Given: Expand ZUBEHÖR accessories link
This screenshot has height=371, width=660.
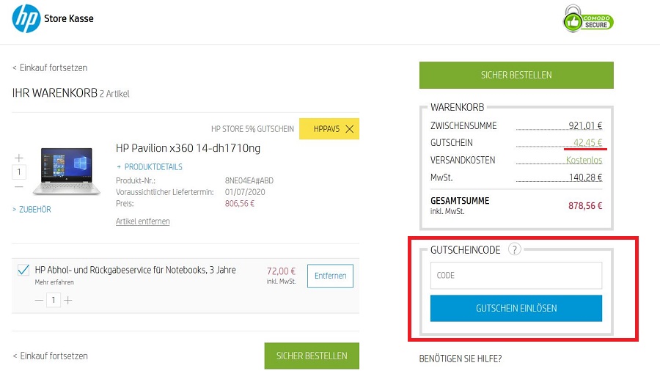Looking at the screenshot, I should coord(32,210).
